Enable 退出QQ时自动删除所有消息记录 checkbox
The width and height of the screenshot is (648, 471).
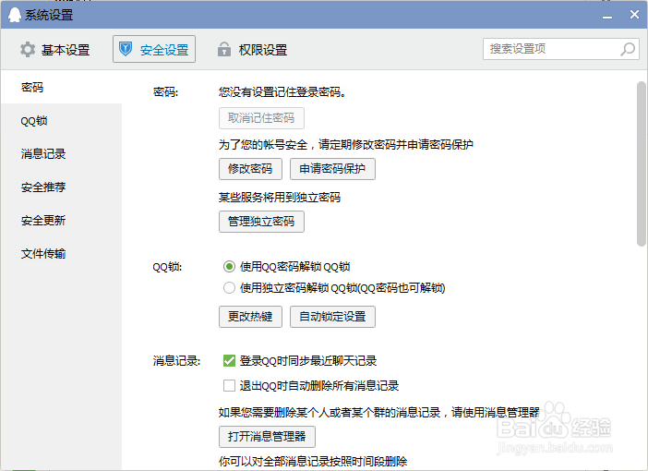[x=229, y=386]
